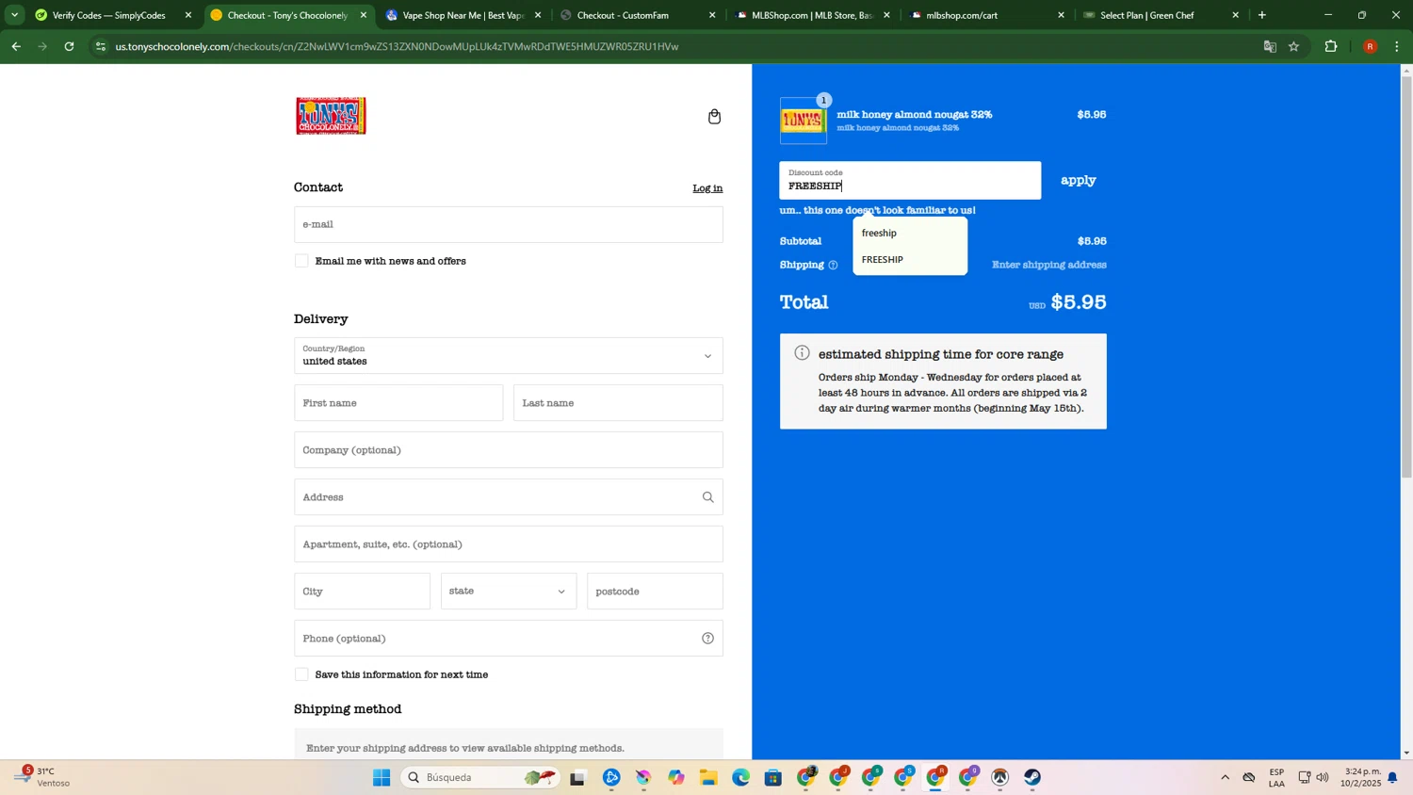Image resolution: width=1413 pixels, height=795 pixels.
Task: Check Save this information for next time
Action: click(x=301, y=674)
